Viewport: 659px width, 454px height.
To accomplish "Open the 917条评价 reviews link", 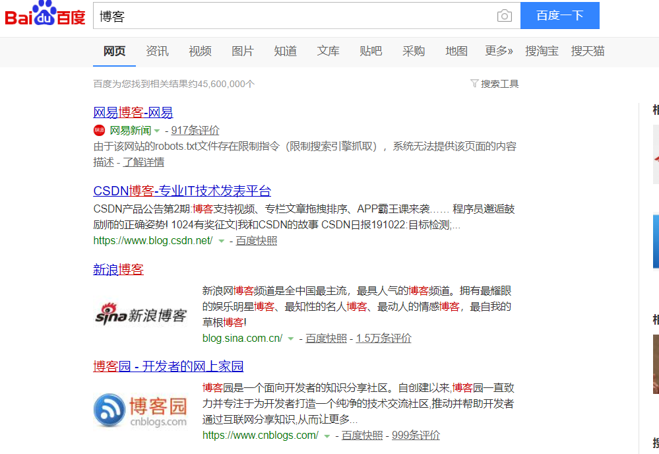I will 195,130.
